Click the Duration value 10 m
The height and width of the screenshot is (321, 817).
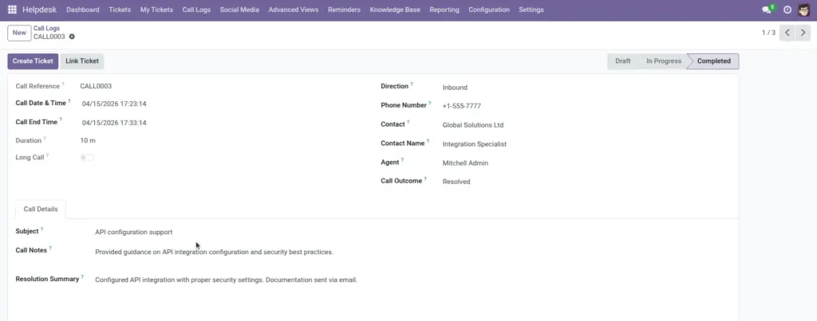coord(88,140)
